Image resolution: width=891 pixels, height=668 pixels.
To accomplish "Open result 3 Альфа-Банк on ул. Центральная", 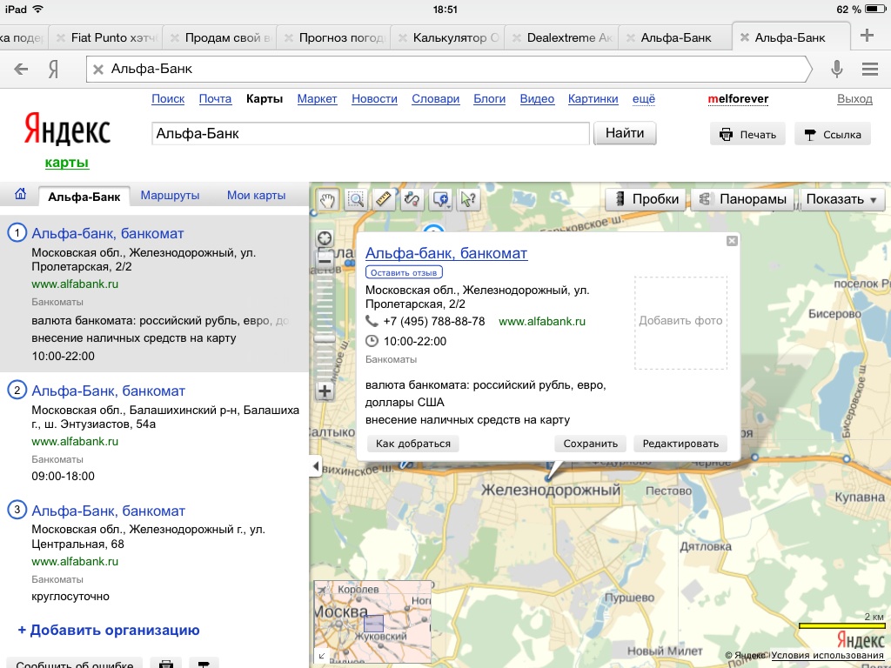I will tap(109, 511).
